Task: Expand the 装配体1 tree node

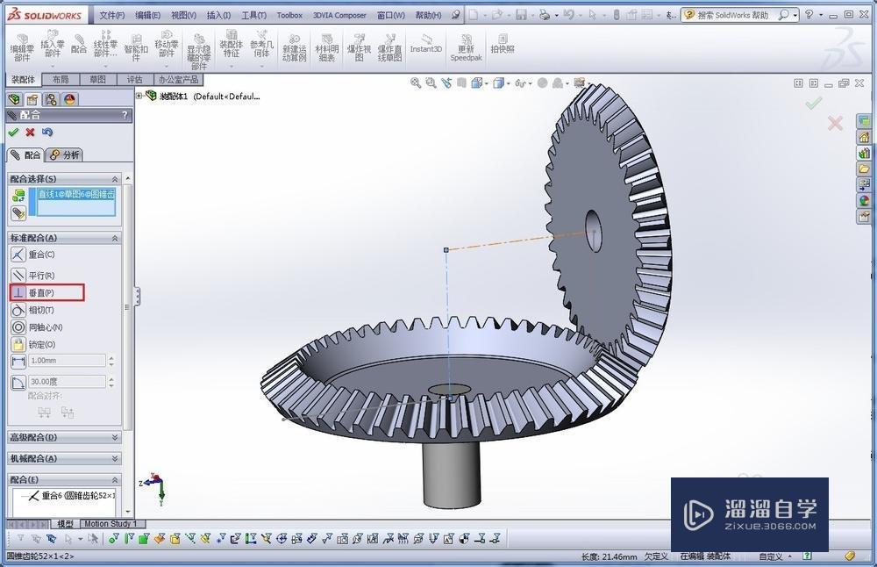Action: pyautogui.click(x=139, y=96)
